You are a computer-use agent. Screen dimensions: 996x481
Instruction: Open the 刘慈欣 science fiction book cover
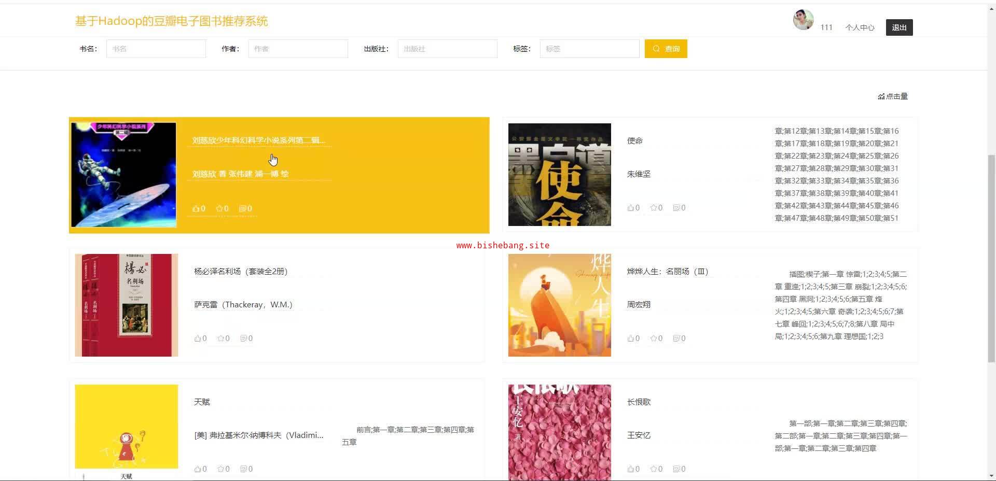124,175
